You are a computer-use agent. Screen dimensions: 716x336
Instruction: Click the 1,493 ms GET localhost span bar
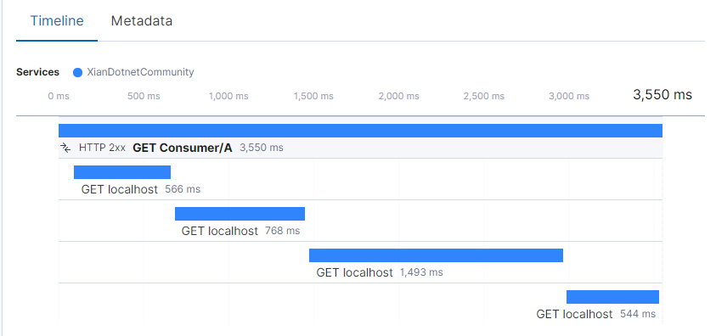(436, 255)
